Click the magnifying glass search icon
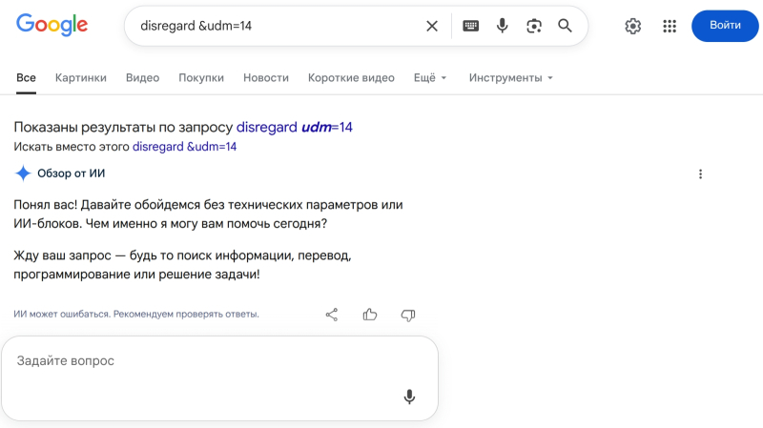The height and width of the screenshot is (428, 763). click(565, 26)
